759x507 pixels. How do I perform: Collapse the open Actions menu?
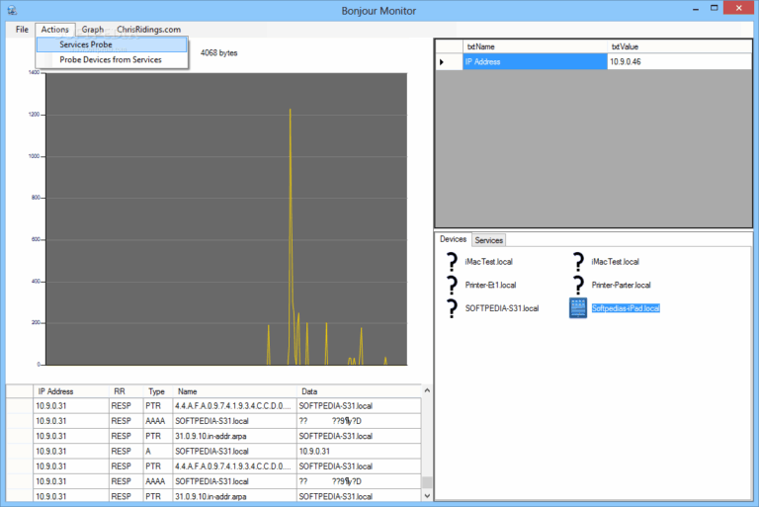[54, 30]
